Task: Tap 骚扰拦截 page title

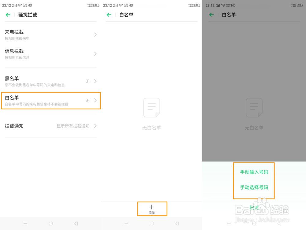Action: [28, 15]
